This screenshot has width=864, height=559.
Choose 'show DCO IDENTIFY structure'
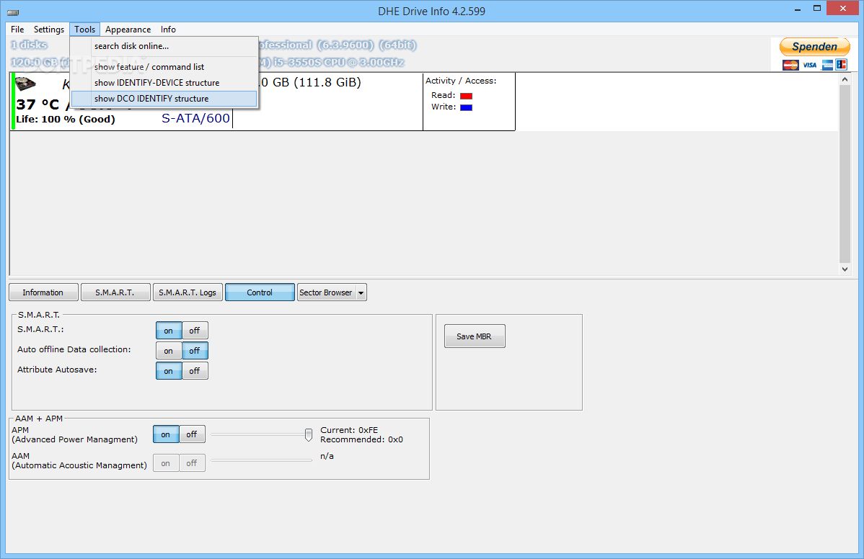coord(164,99)
